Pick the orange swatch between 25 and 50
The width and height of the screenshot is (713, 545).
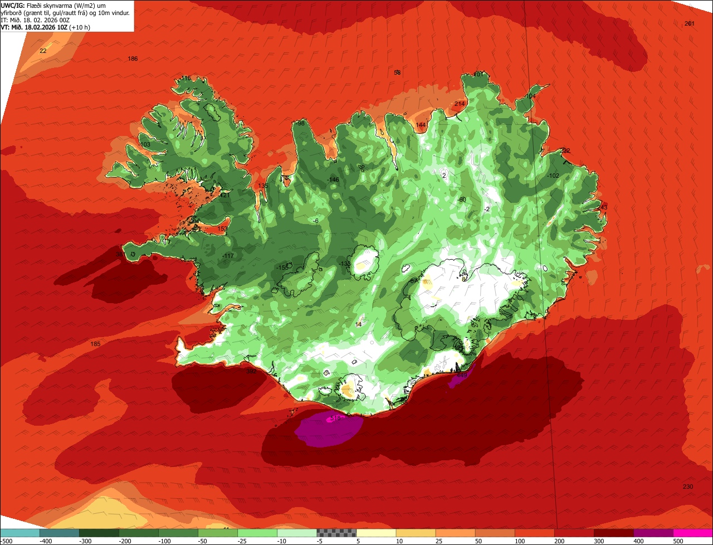point(455,533)
